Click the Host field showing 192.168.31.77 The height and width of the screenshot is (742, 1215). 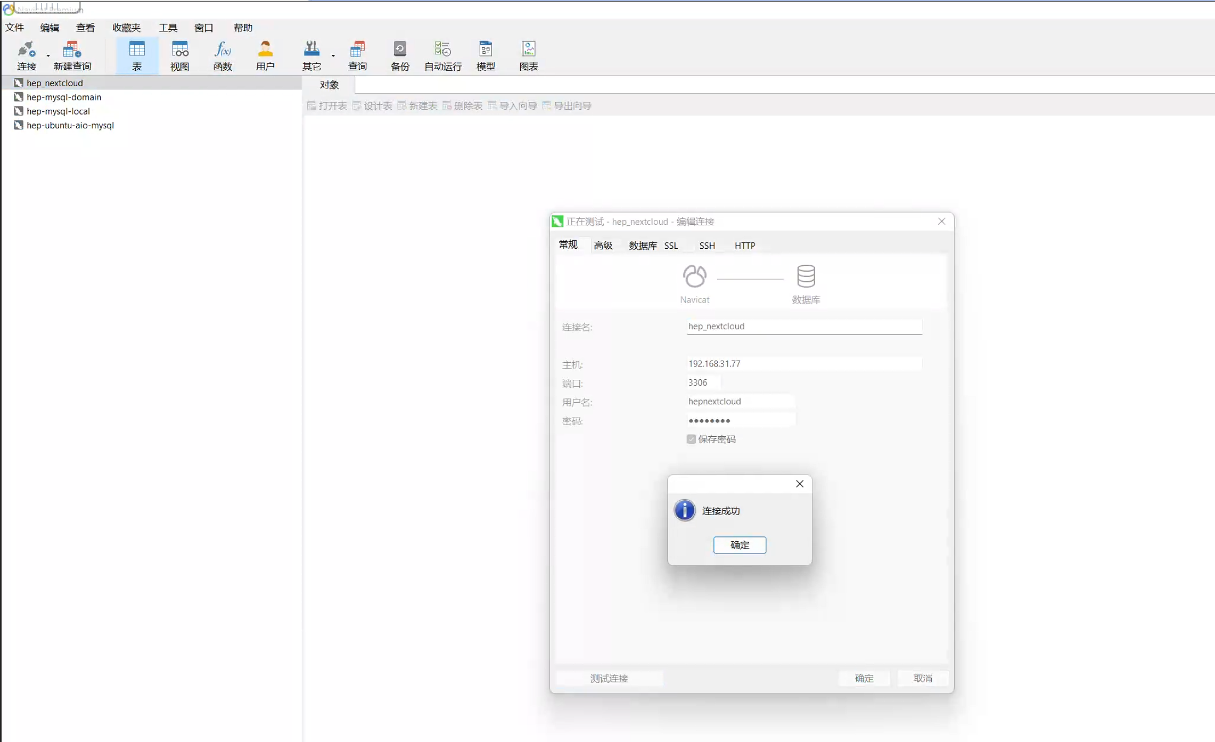click(x=803, y=364)
